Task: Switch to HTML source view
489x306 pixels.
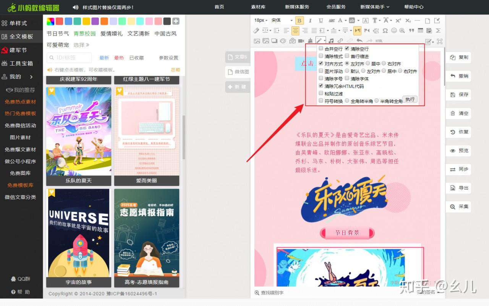Action: click(x=379, y=41)
